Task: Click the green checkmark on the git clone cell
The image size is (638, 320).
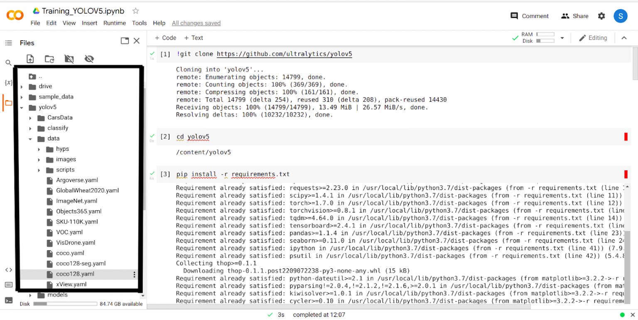Action: pos(152,54)
